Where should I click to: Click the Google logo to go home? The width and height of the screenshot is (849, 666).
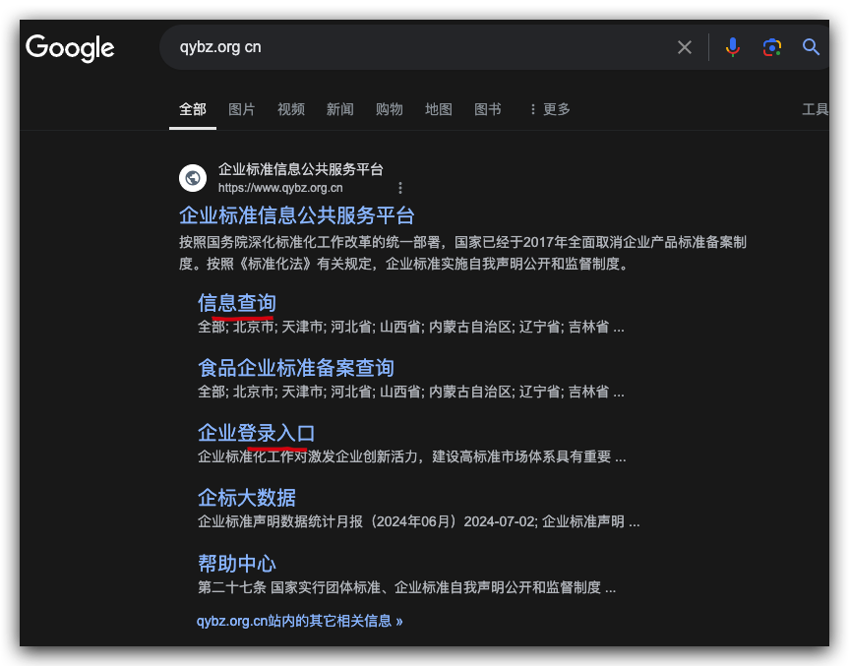pyautogui.click(x=70, y=48)
